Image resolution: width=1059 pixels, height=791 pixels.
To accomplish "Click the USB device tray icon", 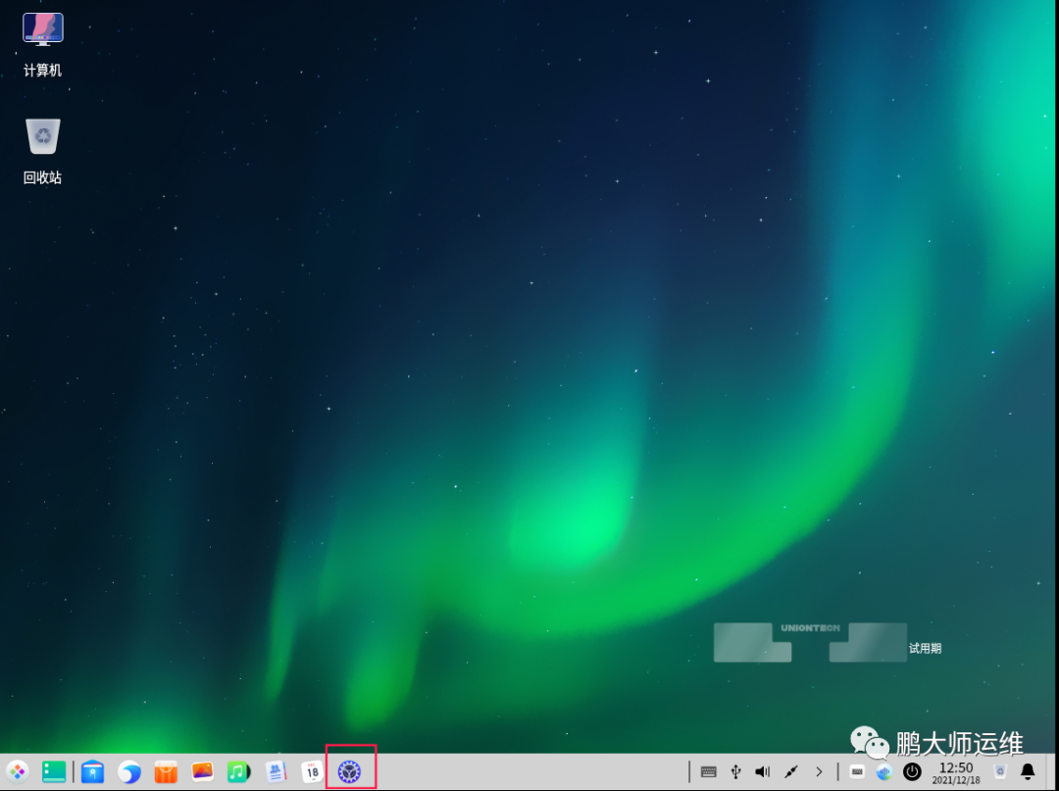I will (x=736, y=771).
